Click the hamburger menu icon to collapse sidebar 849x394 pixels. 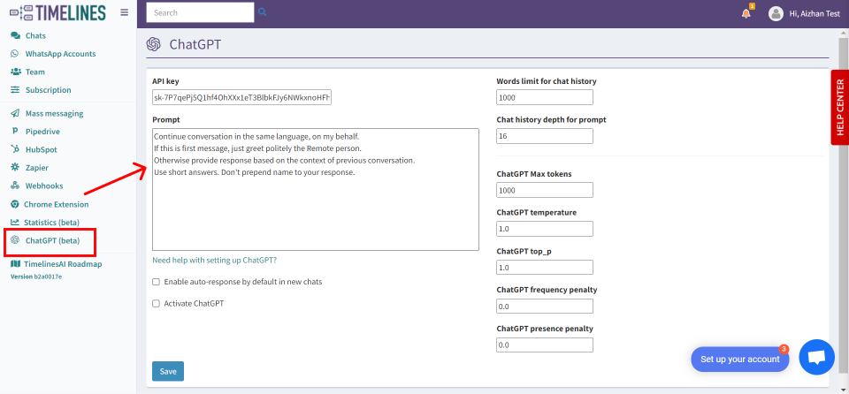point(124,13)
